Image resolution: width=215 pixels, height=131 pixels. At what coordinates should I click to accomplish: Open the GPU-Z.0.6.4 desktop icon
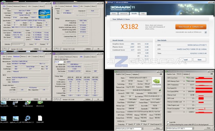40,104
